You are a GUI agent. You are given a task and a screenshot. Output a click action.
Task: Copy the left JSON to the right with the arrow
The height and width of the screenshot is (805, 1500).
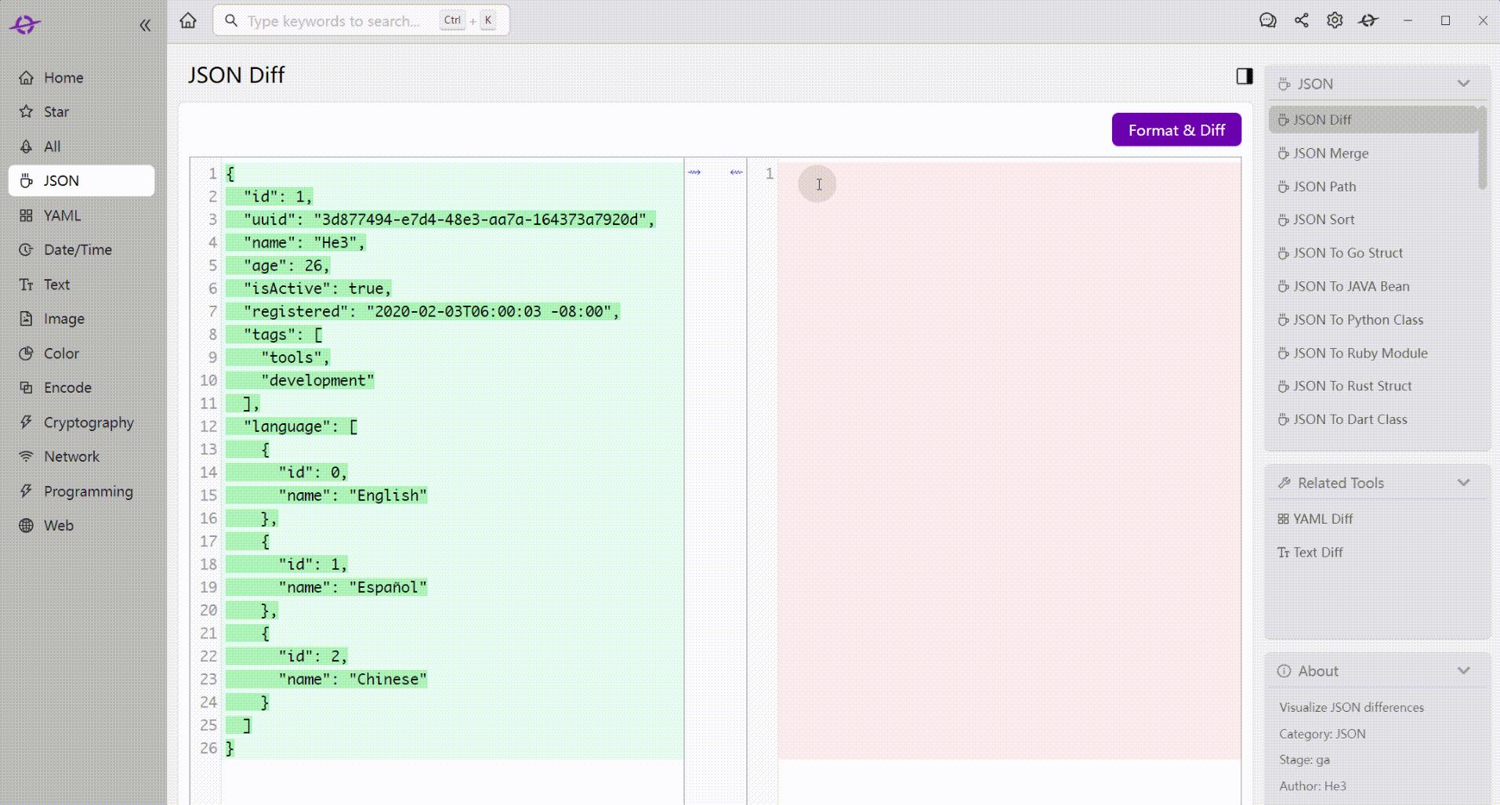tap(694, 172)
